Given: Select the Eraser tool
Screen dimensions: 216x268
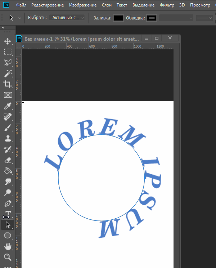Looking at the screenshot, I should pyautogui.click(x=8, y=160).
